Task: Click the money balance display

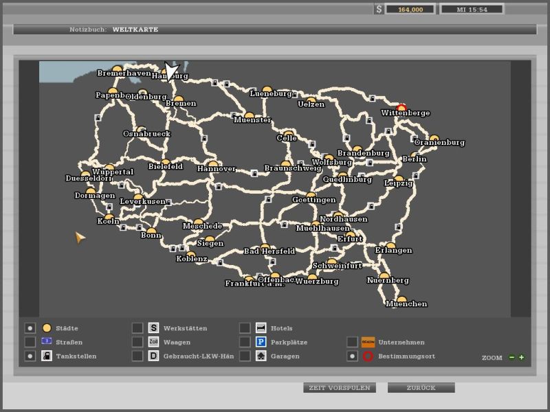Action: [410, 10]
